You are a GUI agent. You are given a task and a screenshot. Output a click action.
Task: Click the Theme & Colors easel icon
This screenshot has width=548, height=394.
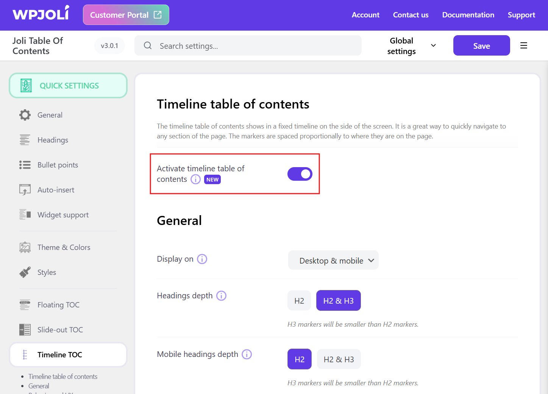coord(25,247)
